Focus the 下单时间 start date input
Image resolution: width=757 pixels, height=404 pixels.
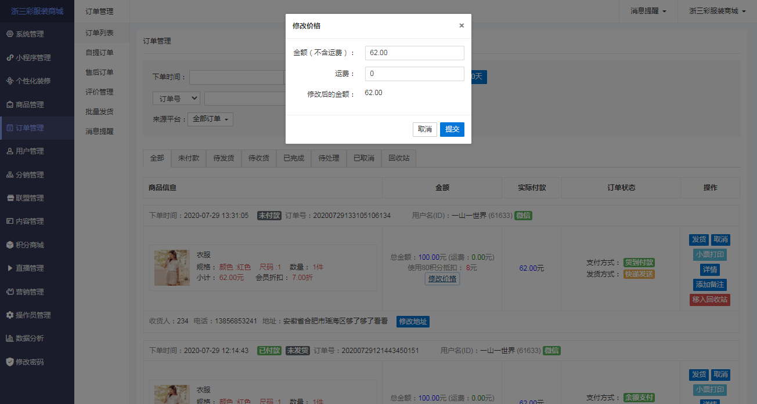tap(236, 77)
